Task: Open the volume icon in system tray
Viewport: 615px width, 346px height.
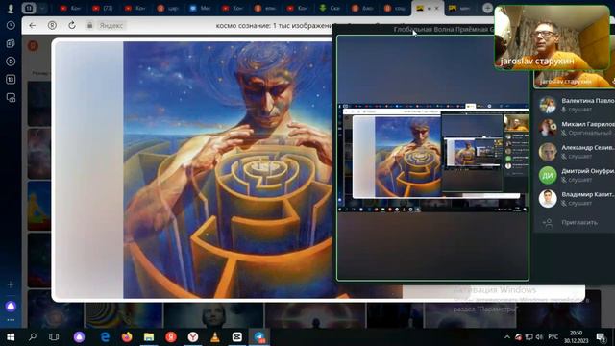Action: pyautogui.click(x=540, y=337)
